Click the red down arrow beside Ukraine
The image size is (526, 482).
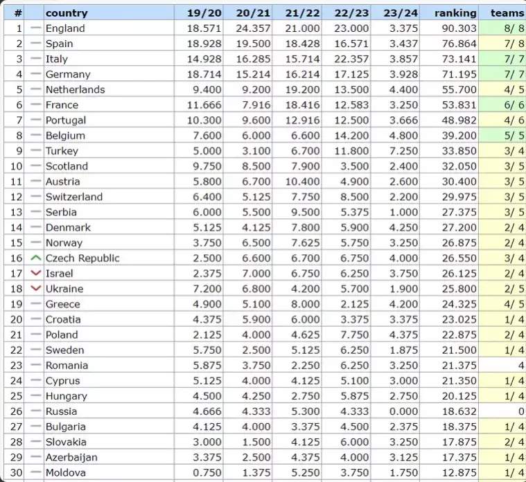36,289
